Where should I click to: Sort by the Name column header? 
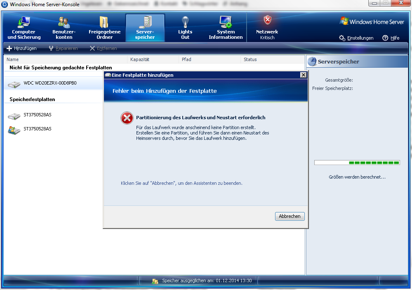tap(66, 59)
